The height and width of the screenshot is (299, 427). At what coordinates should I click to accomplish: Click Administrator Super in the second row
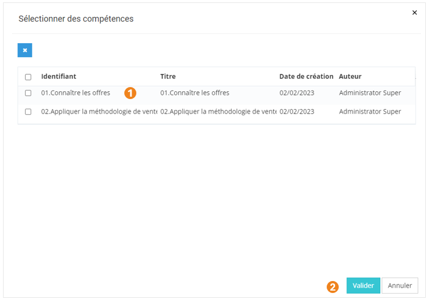370,112
